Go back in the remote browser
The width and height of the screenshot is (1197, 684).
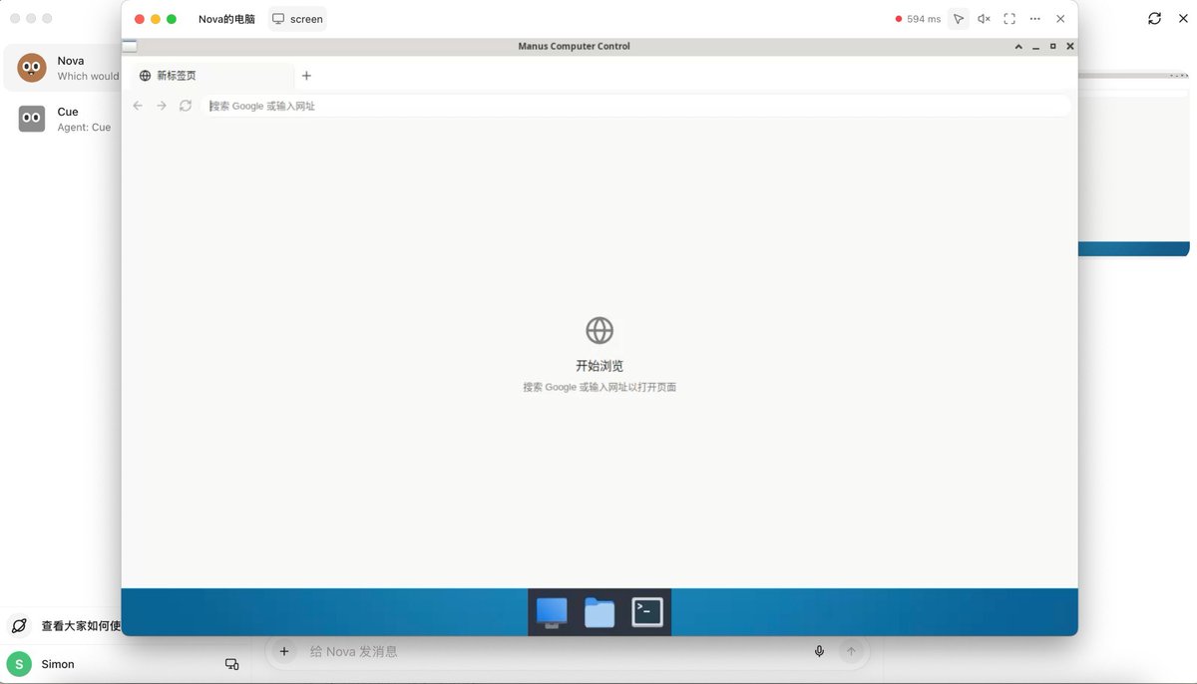tap(138, 106)
